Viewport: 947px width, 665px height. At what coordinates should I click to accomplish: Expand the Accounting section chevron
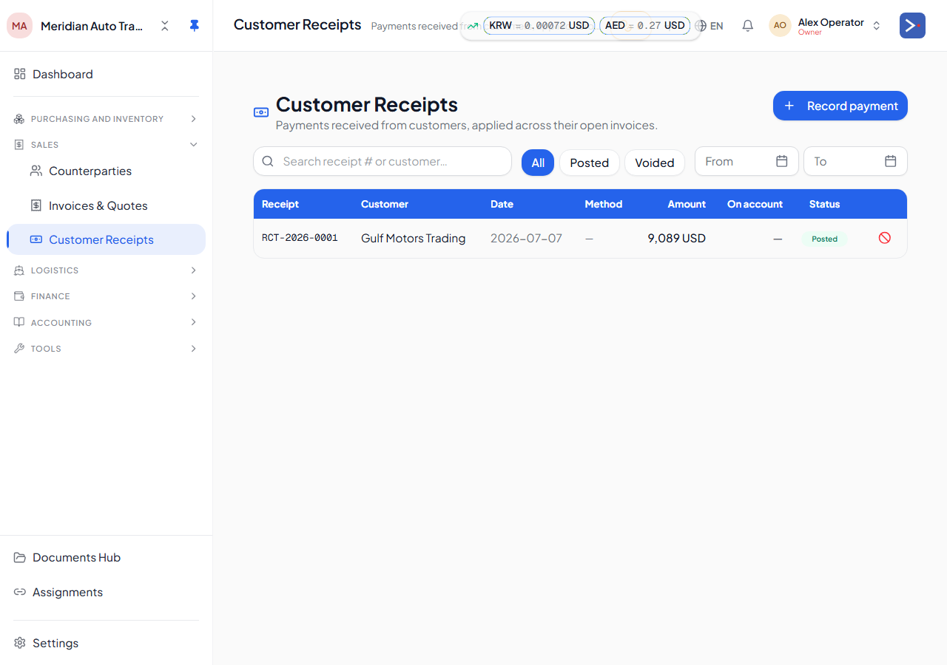click(x=194, y=322)
